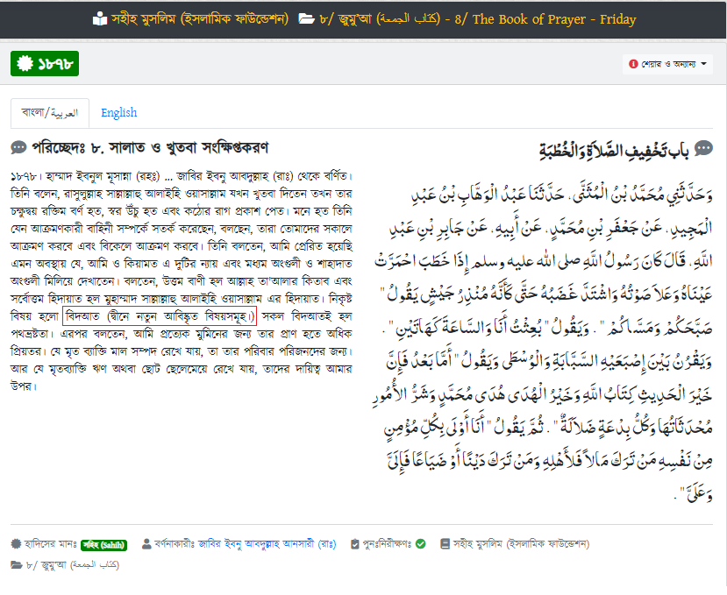Open the share and others dropdown
This screenshot has width=727, height=595.
point(668,64)
